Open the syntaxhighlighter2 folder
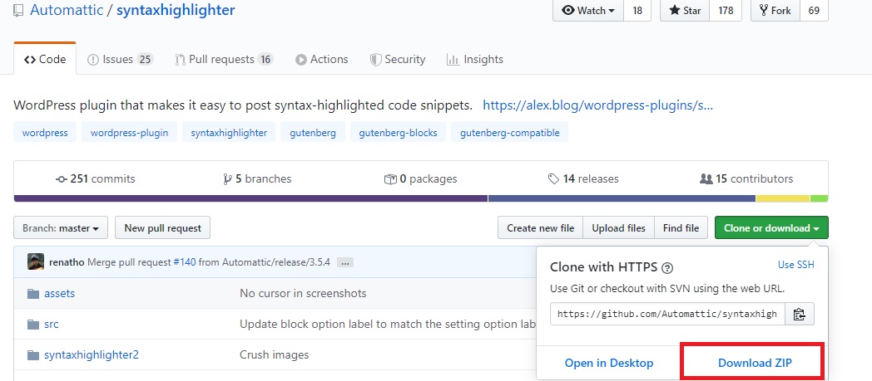 click(x=92, y=354)
